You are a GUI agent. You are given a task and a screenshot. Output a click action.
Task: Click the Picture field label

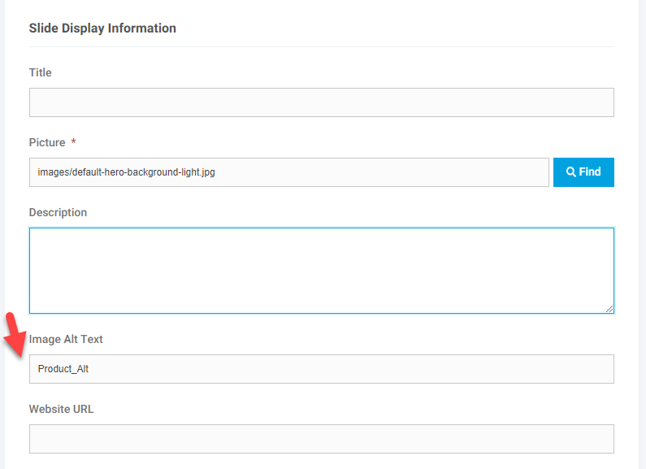tap(47, 142)
